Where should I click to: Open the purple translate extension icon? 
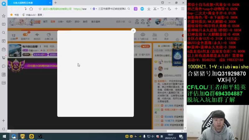[135, 9]
